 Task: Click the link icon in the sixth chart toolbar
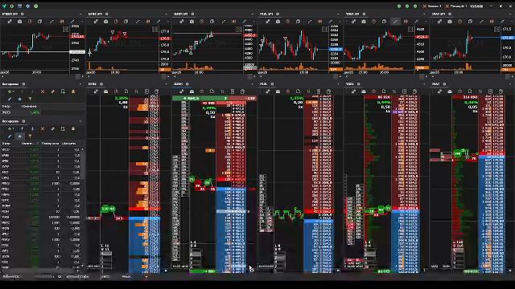[439, 22]
